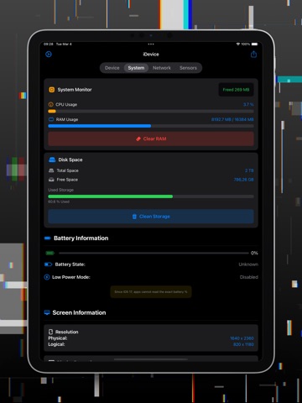Screen dimensions: 302x403
Task: Tap the 0% battery percentage text
Action: (254, 253)
